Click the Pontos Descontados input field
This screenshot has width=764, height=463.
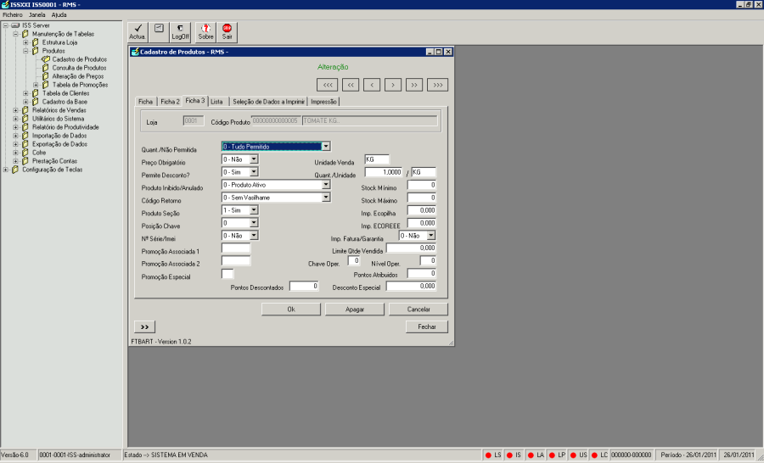(x=304, y=287)
